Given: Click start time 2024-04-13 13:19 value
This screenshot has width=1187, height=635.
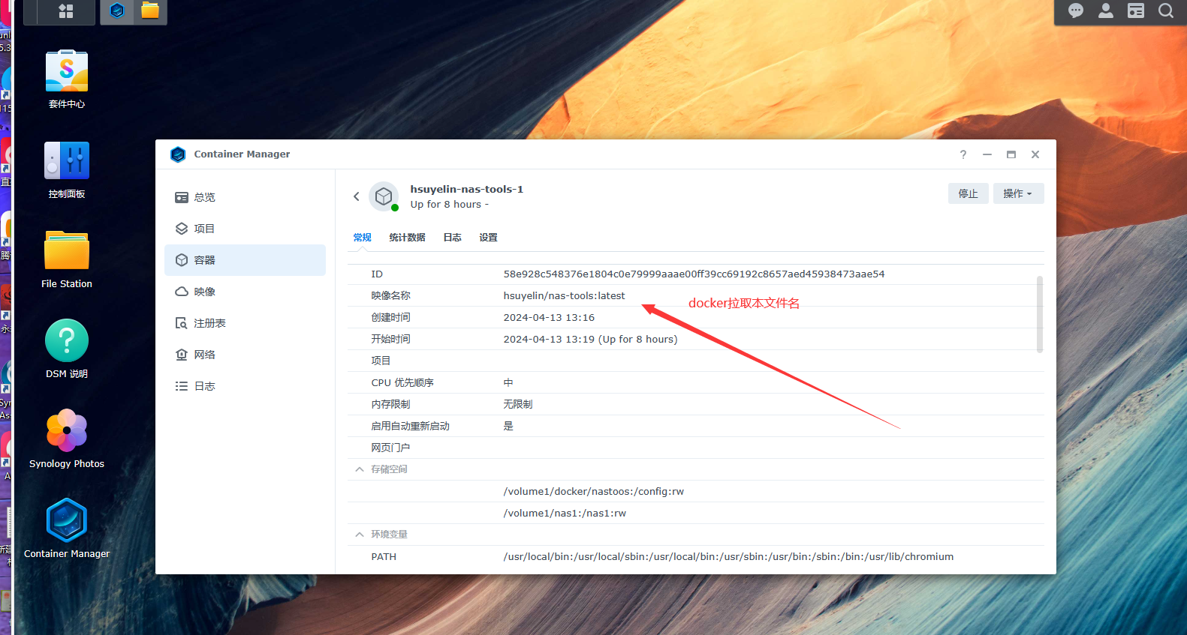Looking at the screenshot, I should (590, 340).
